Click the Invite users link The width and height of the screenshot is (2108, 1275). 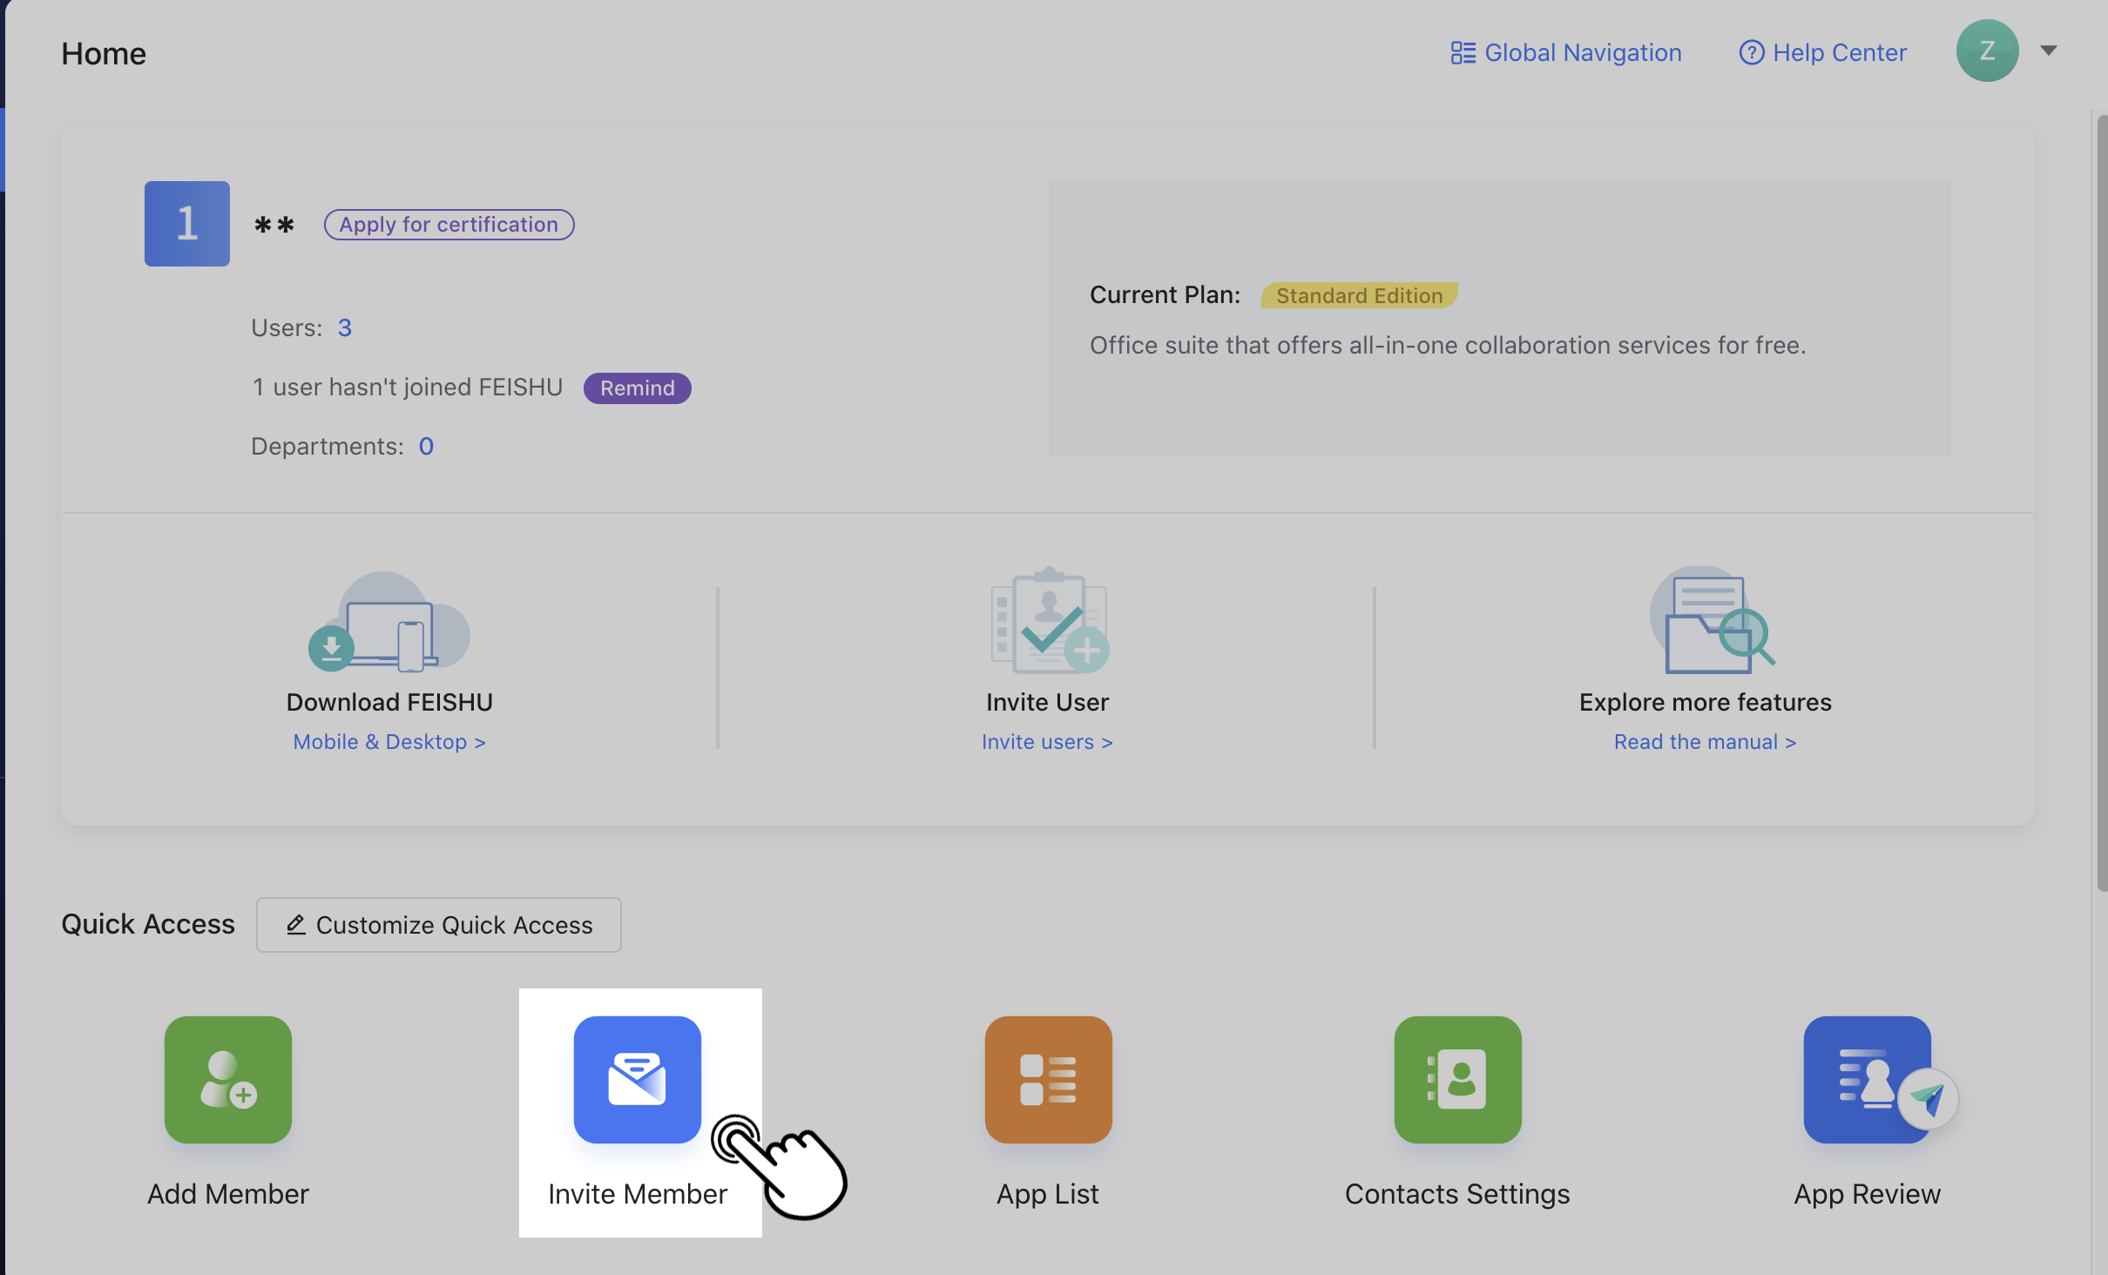pos(1046,741)
